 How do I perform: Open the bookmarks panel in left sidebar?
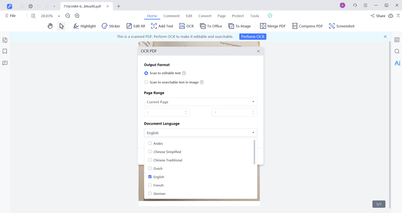coord(5,51)
